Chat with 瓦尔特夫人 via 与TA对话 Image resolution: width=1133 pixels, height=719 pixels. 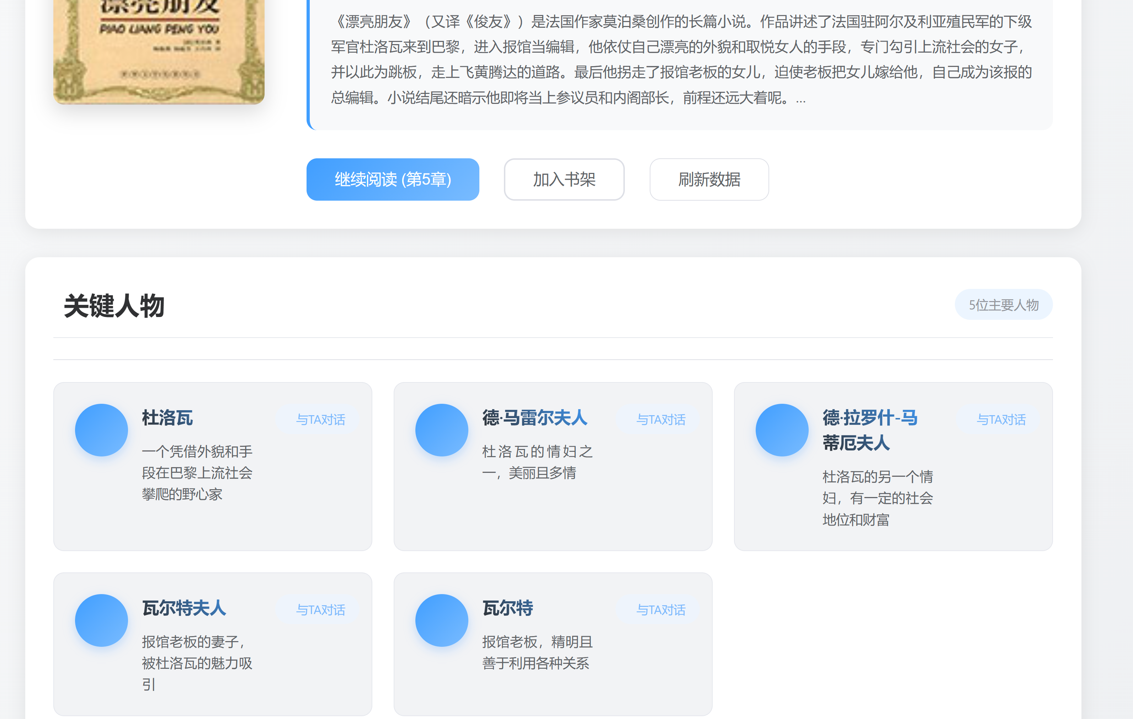click(x=320, y=609)
